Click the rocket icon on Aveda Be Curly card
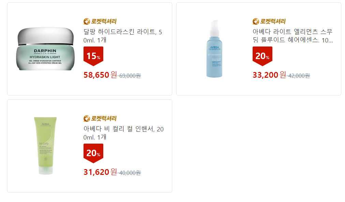 (87, 118)
